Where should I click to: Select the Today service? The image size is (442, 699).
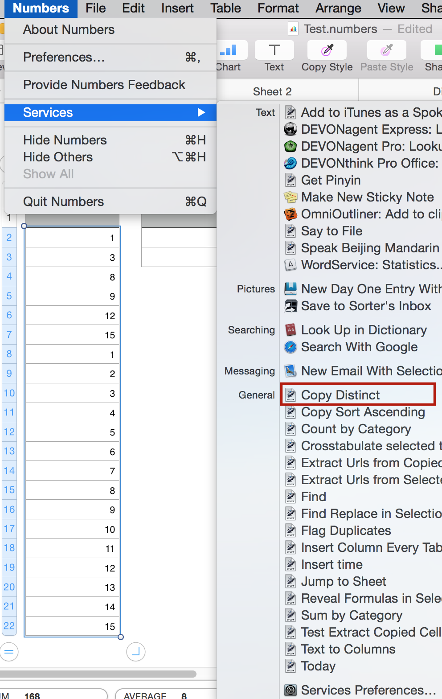318,666
